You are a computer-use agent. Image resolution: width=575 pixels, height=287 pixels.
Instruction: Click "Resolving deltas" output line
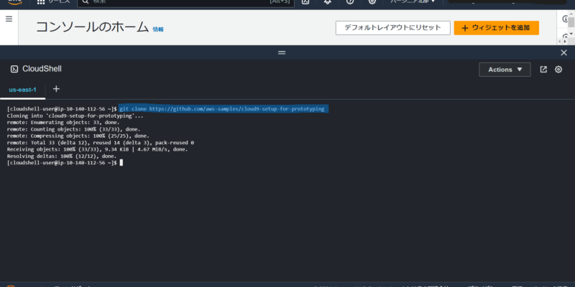(x=62, y=156)
